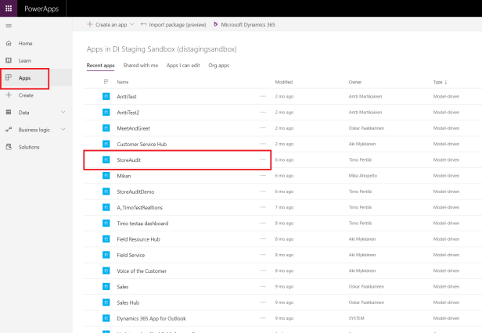Click the StoreAuditDemo app tile icon
This screenshot has width=482, height=333.
pos(106,192)
